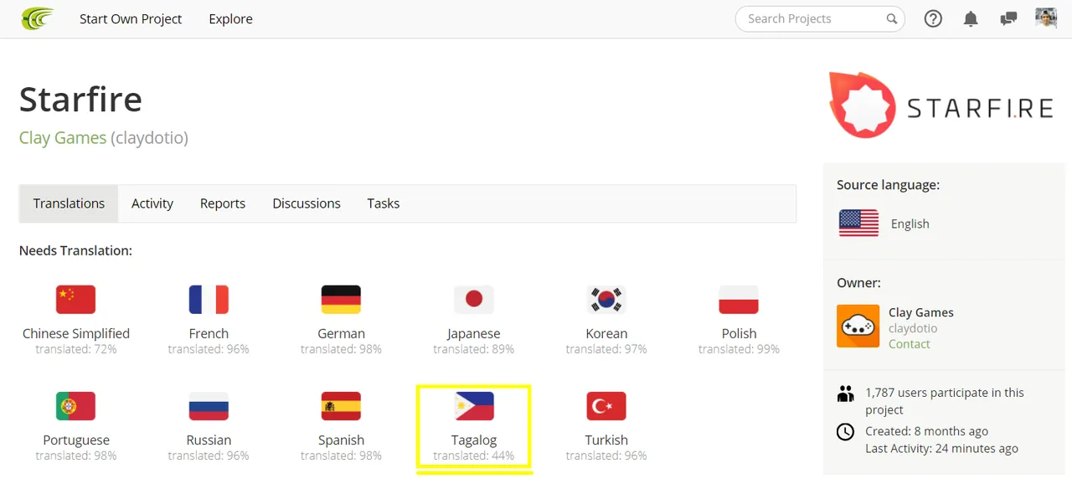The width and height of the screenshot is (1072, 489).
Task: Click the '1,787 users participate' text
Action: (x=945, y=401)
